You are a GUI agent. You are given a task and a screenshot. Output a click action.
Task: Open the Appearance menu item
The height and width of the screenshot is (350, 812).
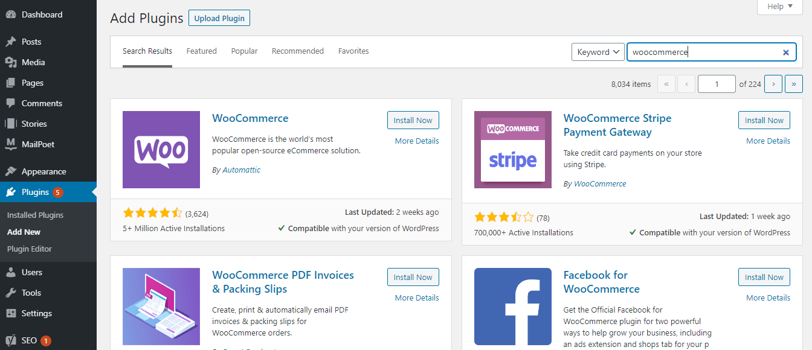pos(48,171)
